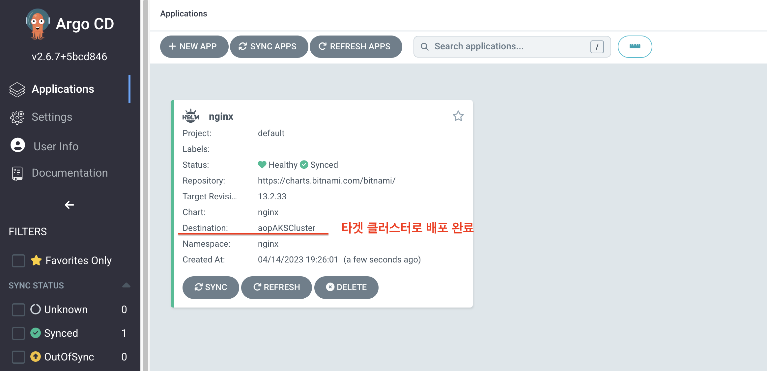Viewport: 767px width, 371px height.
Task: Open User Info from the sidebar
Action: 56,146
